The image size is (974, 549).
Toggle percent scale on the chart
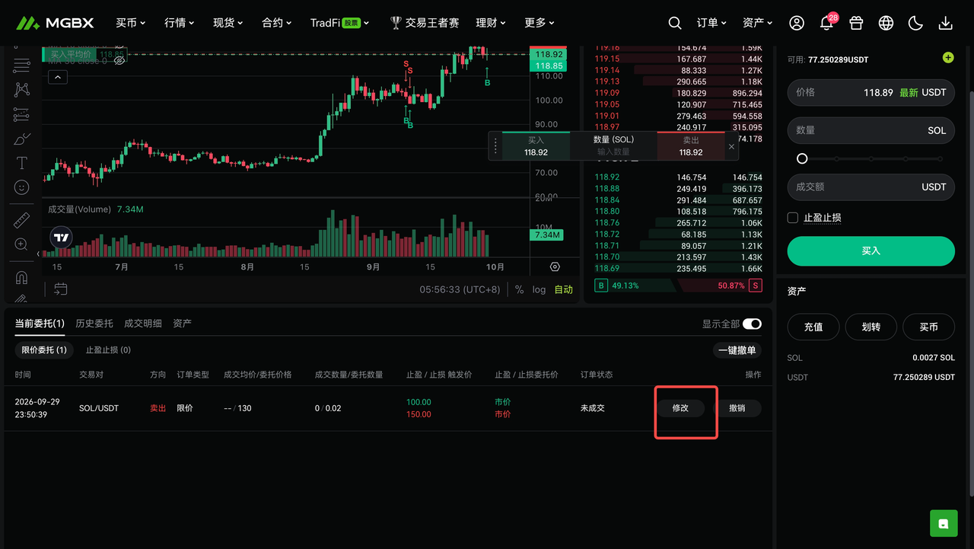(520, 289)
